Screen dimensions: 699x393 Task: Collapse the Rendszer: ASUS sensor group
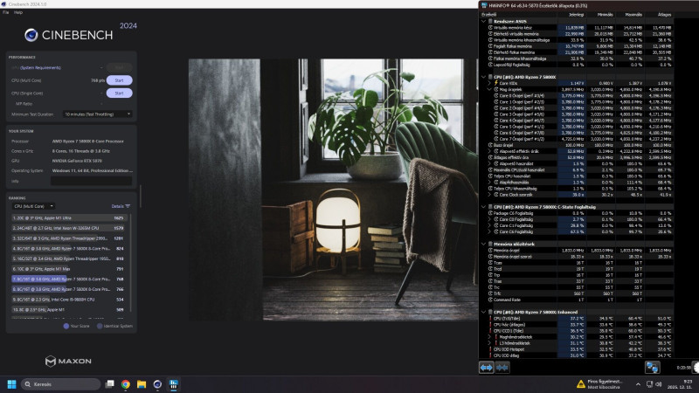(483, 21)
